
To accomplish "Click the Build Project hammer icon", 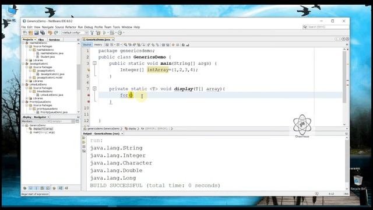I will (92, 33).
